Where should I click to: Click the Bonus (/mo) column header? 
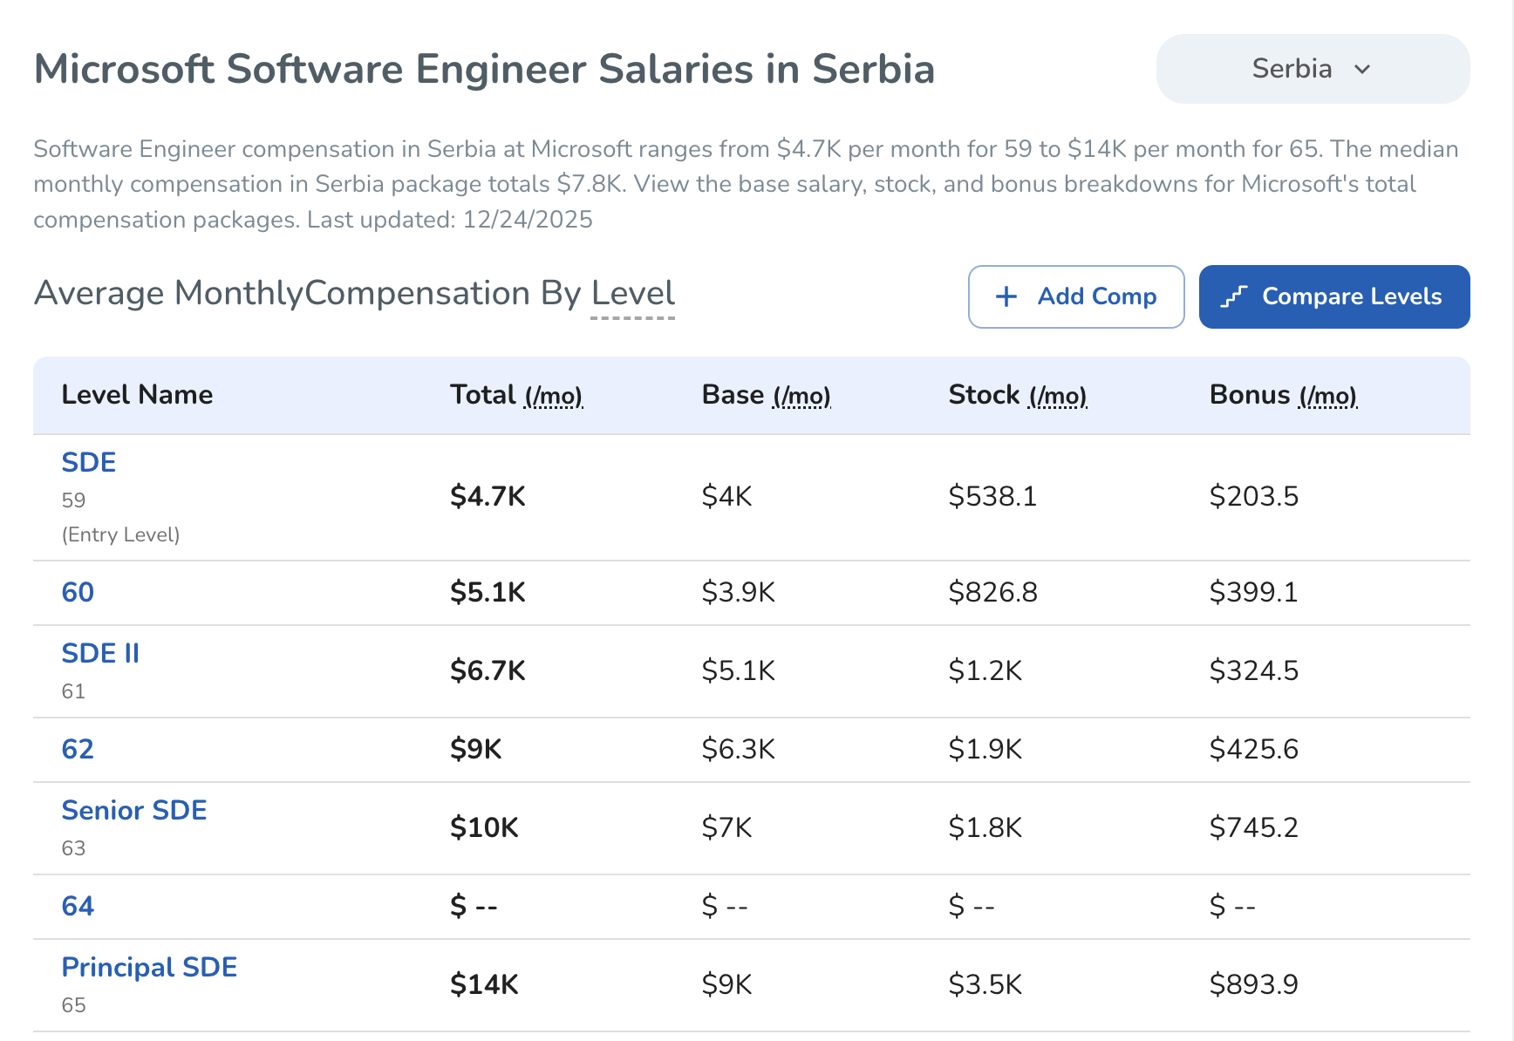[1283, 395]
